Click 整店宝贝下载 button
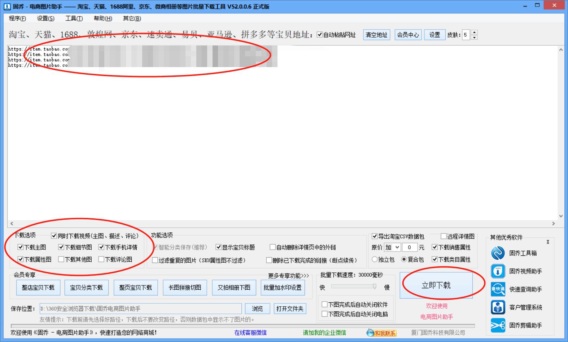 point(38,288)
